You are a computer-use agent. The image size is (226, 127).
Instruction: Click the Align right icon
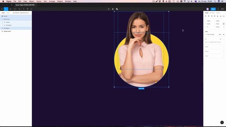coord(212,16)
